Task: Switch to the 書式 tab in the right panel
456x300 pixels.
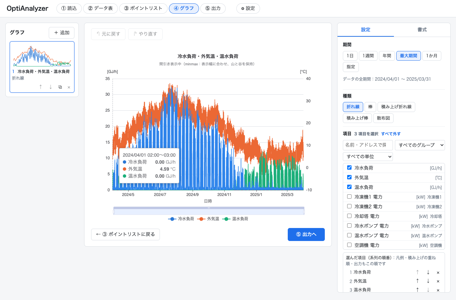Action: tap(422, 30)
